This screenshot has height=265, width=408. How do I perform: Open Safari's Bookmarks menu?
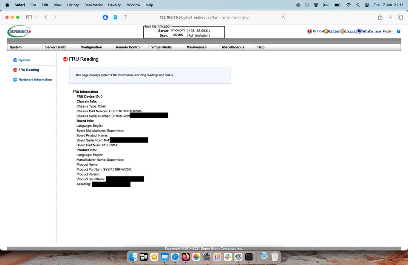[93, 5]
